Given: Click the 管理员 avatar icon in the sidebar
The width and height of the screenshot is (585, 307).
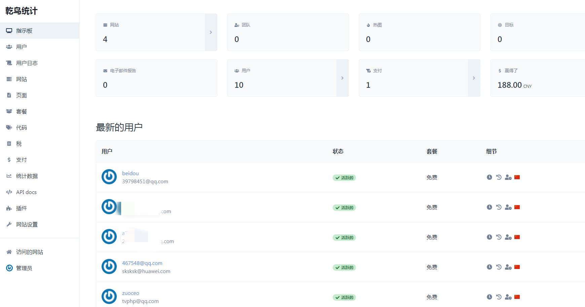Looking at the screenshot, I should point(9,268).
